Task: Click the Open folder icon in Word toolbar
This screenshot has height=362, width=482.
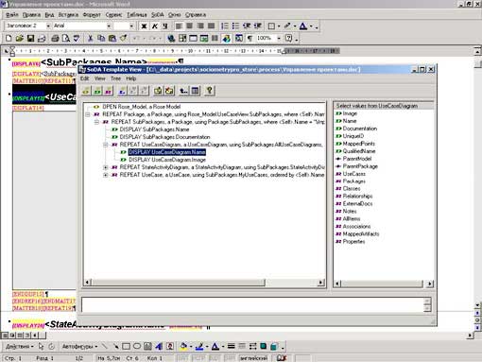Action: click(20, 39)
